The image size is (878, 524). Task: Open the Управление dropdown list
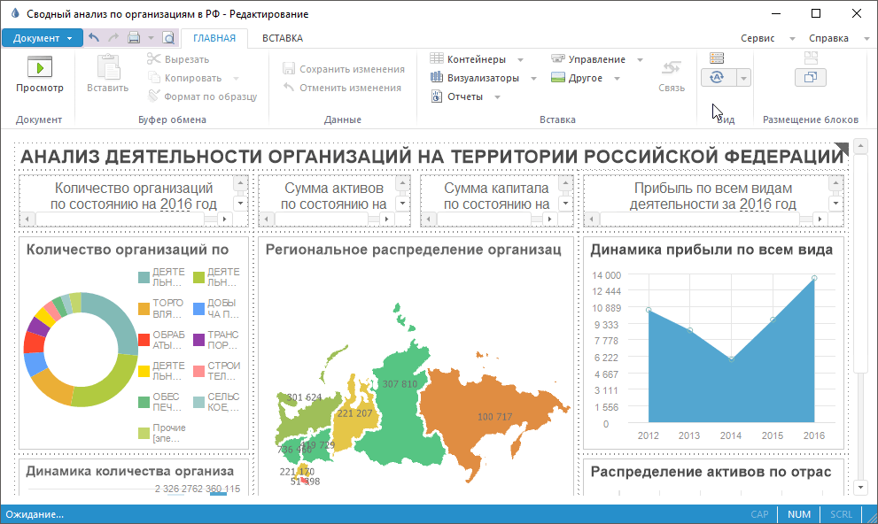click(640, 59)
